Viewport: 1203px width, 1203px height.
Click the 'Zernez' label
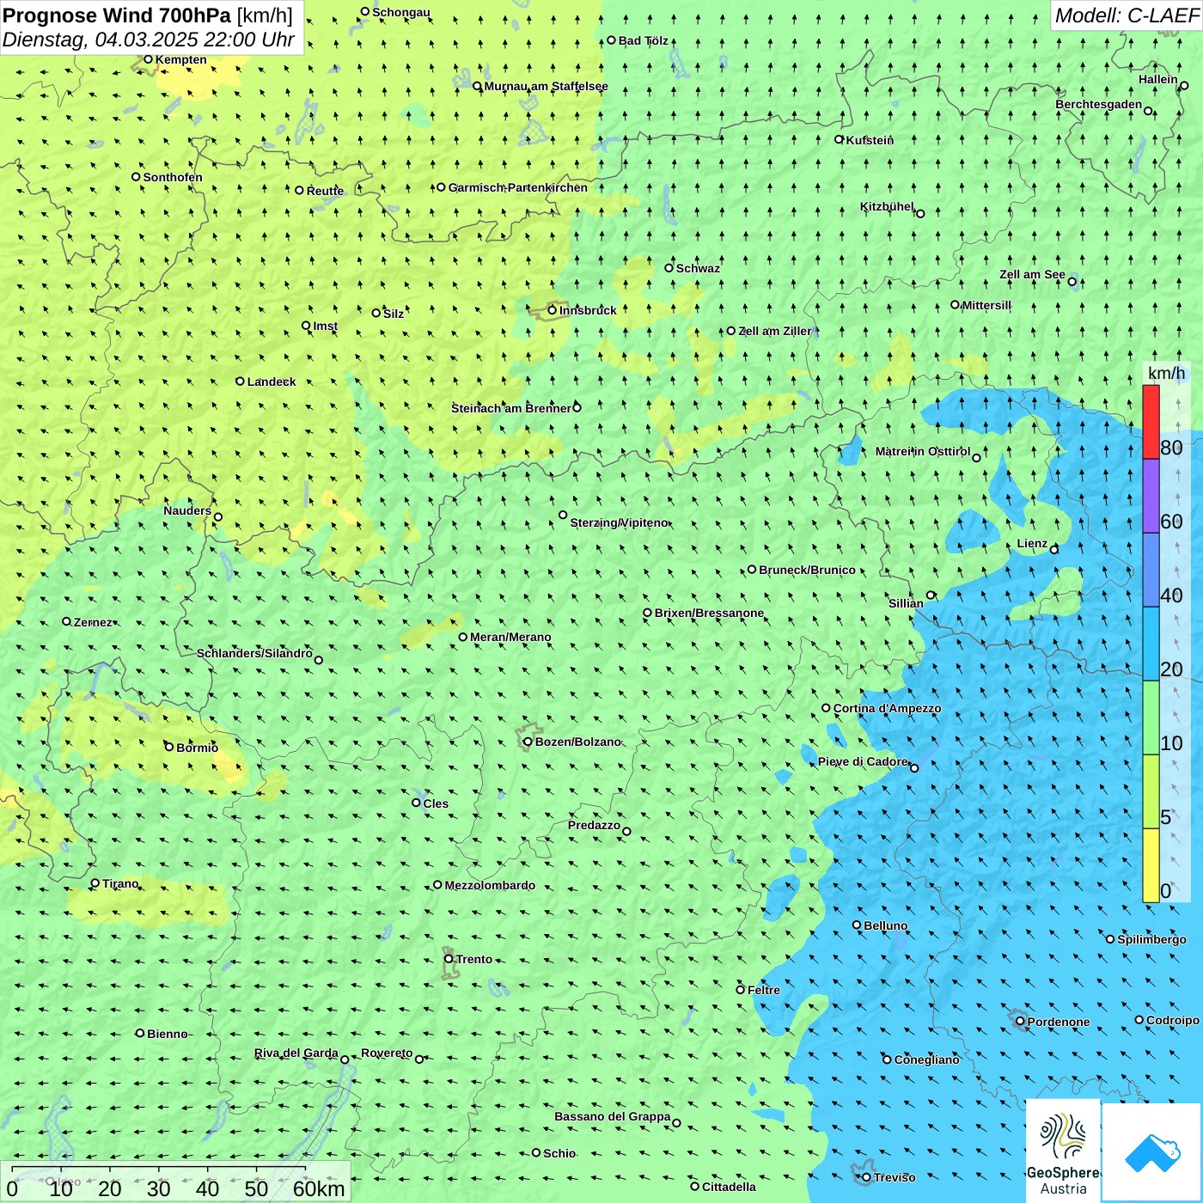93,622
